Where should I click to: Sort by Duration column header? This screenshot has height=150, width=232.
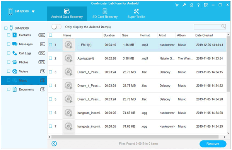coord(111,35)
